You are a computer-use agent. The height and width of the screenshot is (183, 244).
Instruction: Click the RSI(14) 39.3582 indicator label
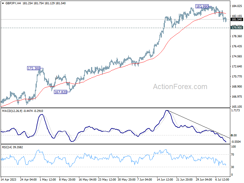coord(13,147)
